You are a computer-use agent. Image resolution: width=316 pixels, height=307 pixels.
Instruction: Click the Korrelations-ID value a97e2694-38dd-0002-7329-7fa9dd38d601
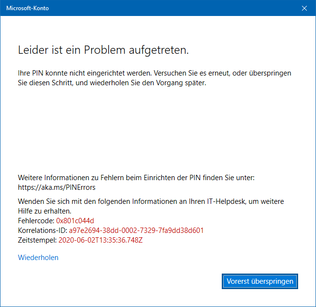136,230
